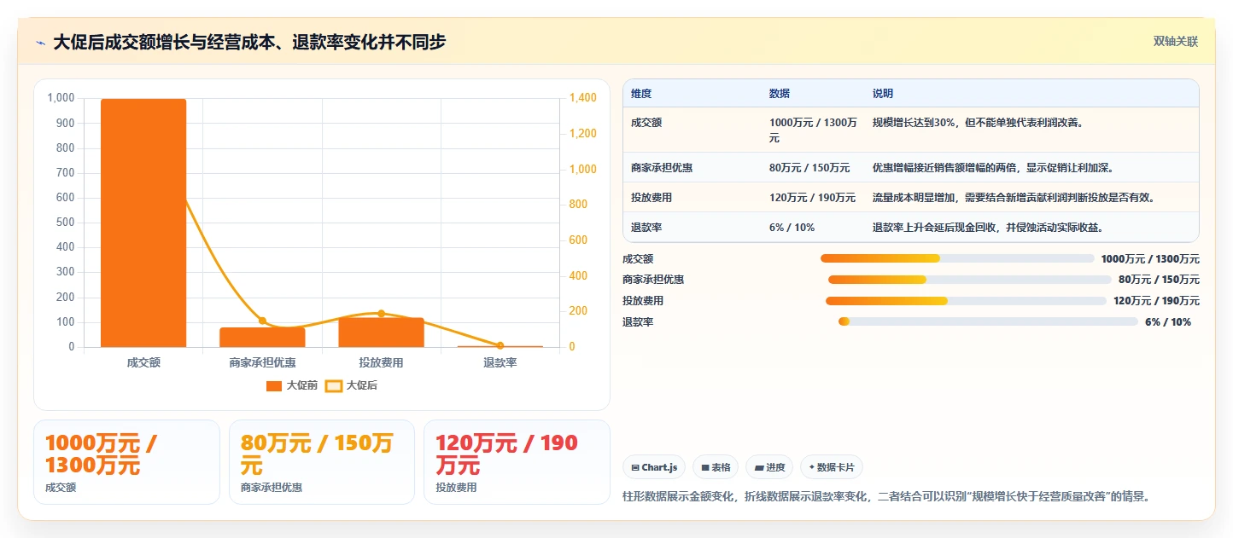Click the 维度 column header
Image resolution: width=1233 pixels, height=538 pixels.
point(641,93)
